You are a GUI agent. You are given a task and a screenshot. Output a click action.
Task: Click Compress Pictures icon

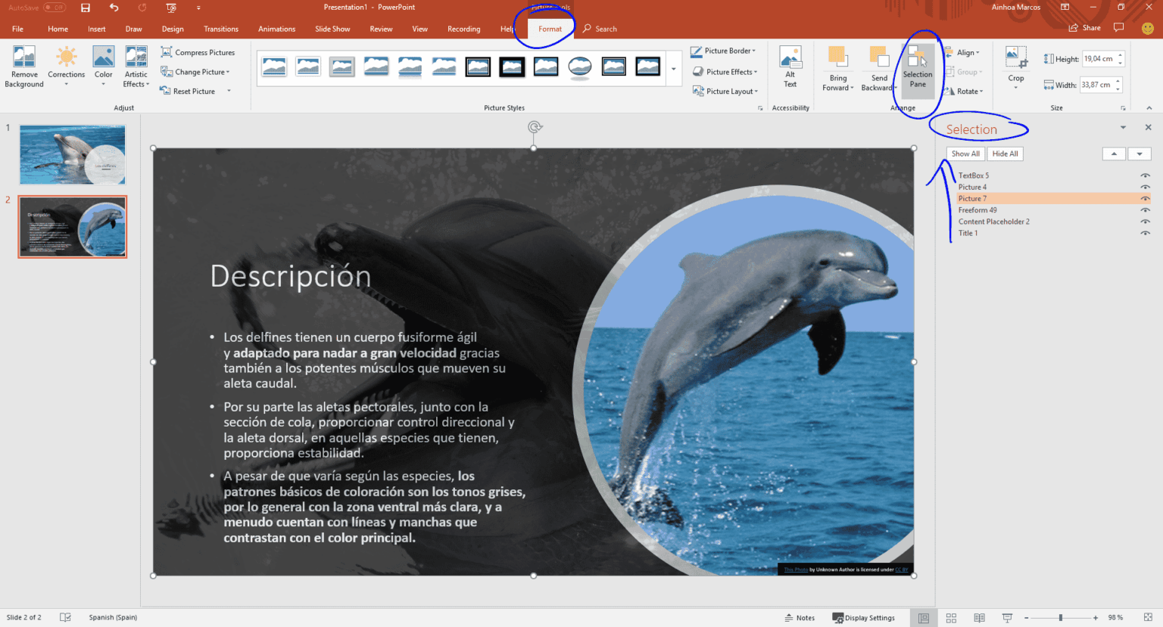click(167, 52)
